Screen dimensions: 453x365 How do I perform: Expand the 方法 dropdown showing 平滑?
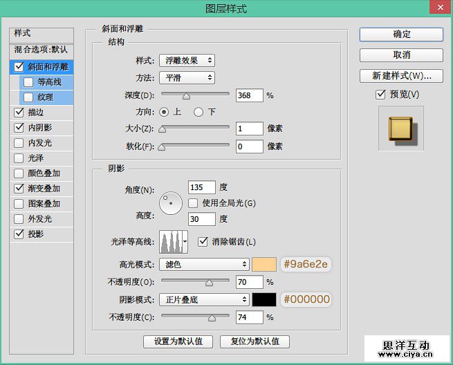coord(187,78)
